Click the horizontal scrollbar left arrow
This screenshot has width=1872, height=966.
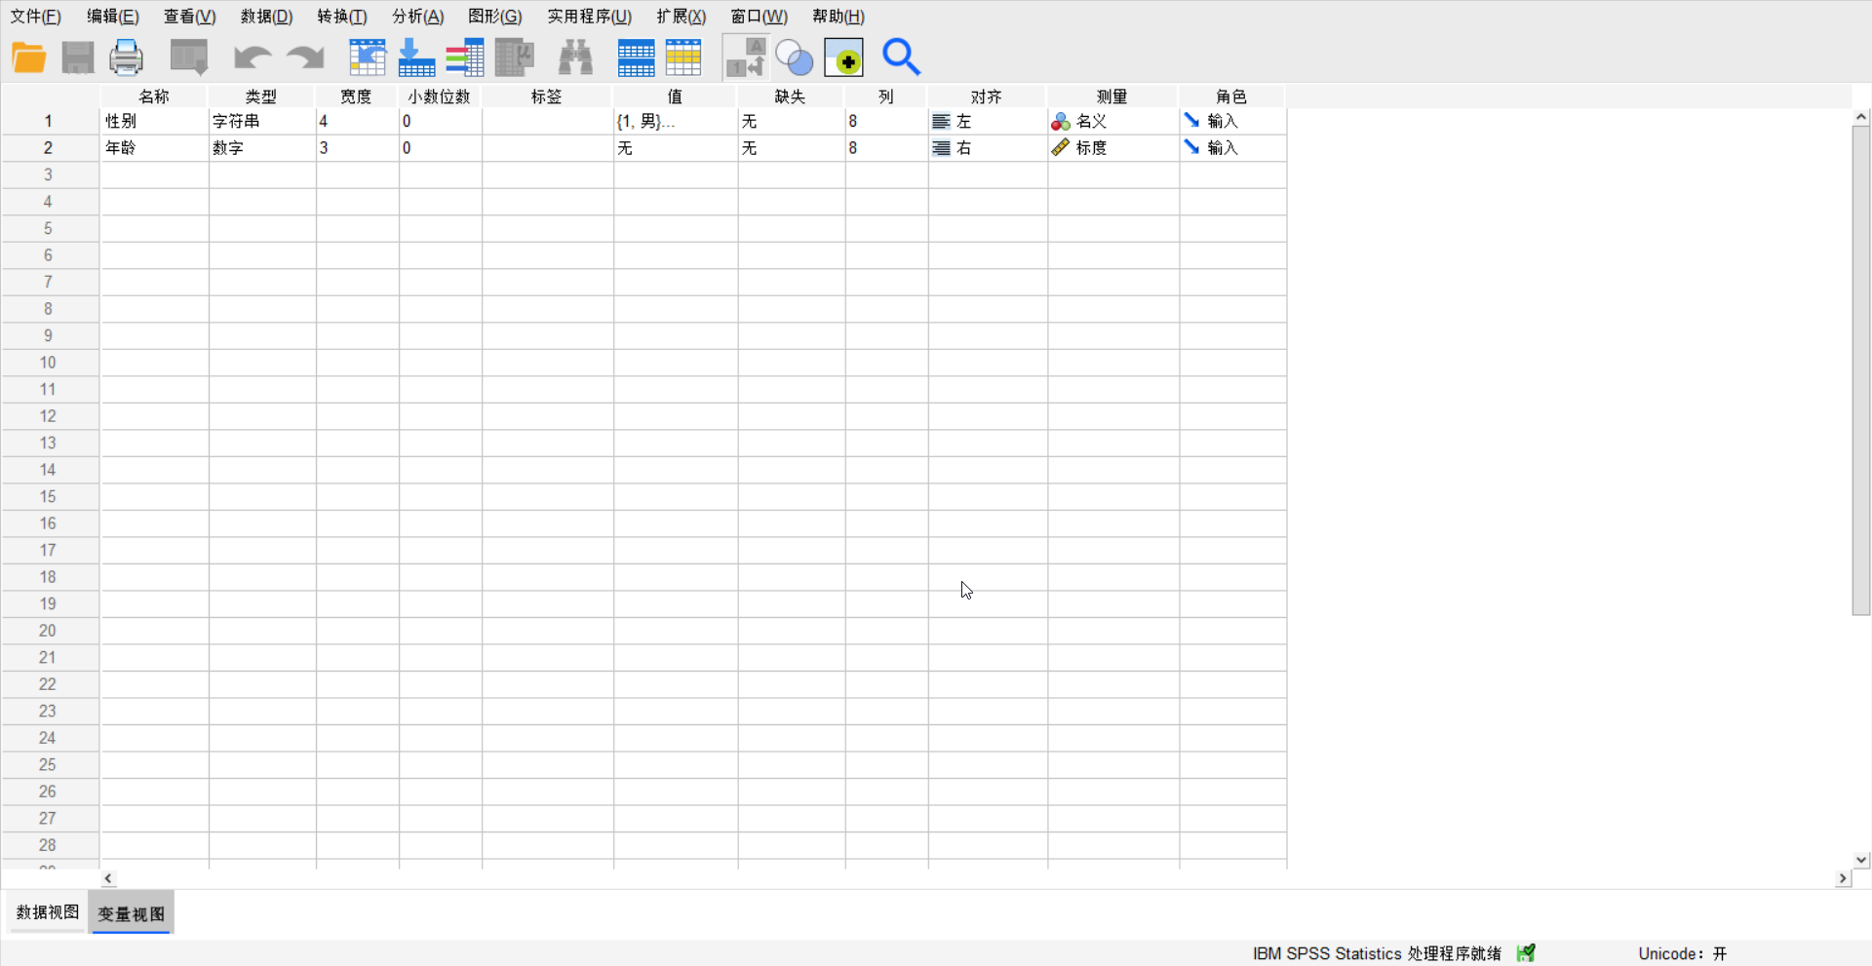(108, 878)
